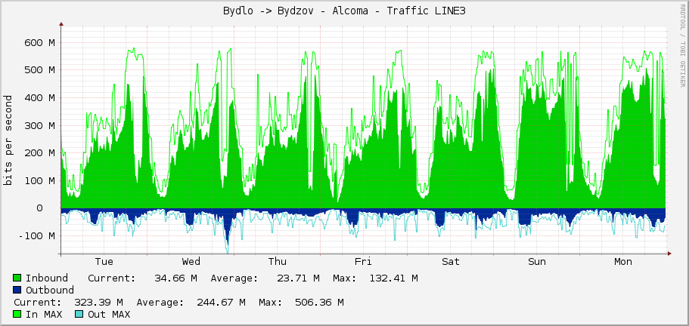Click the 'In MAX' legend label
This screenshot has width=689, height=326.
tap(44, 314)
